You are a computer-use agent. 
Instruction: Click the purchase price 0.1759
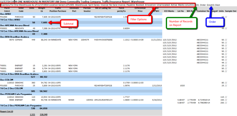click(126, 83)
